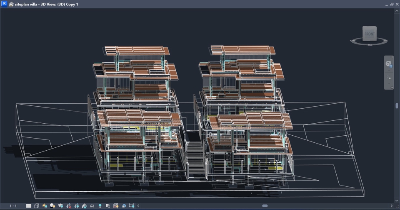Minimize the siteplan villa view window
Screen dimensions: 400x210
tap(387, 5)
